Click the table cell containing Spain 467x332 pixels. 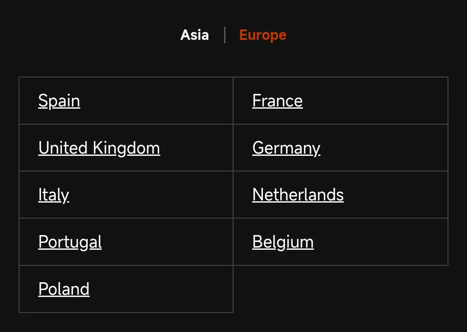coord(126,101)
